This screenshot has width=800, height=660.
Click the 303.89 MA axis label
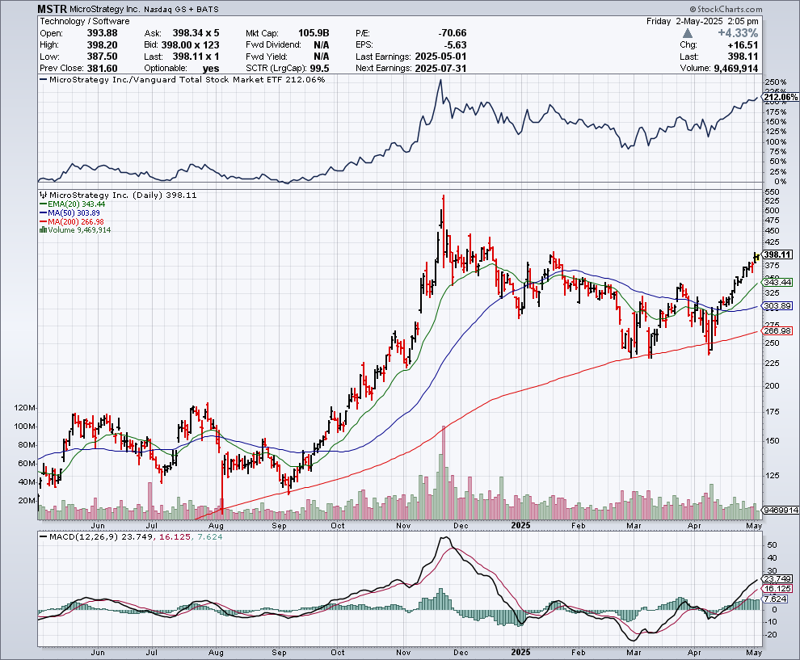tap(777, 305)
